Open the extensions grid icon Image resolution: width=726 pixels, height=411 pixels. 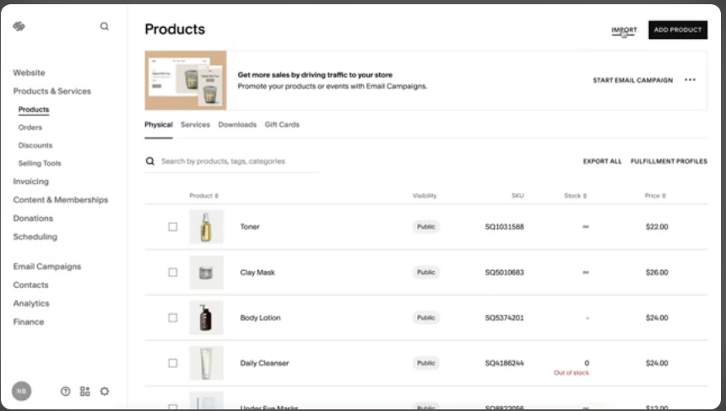[85, 391]
